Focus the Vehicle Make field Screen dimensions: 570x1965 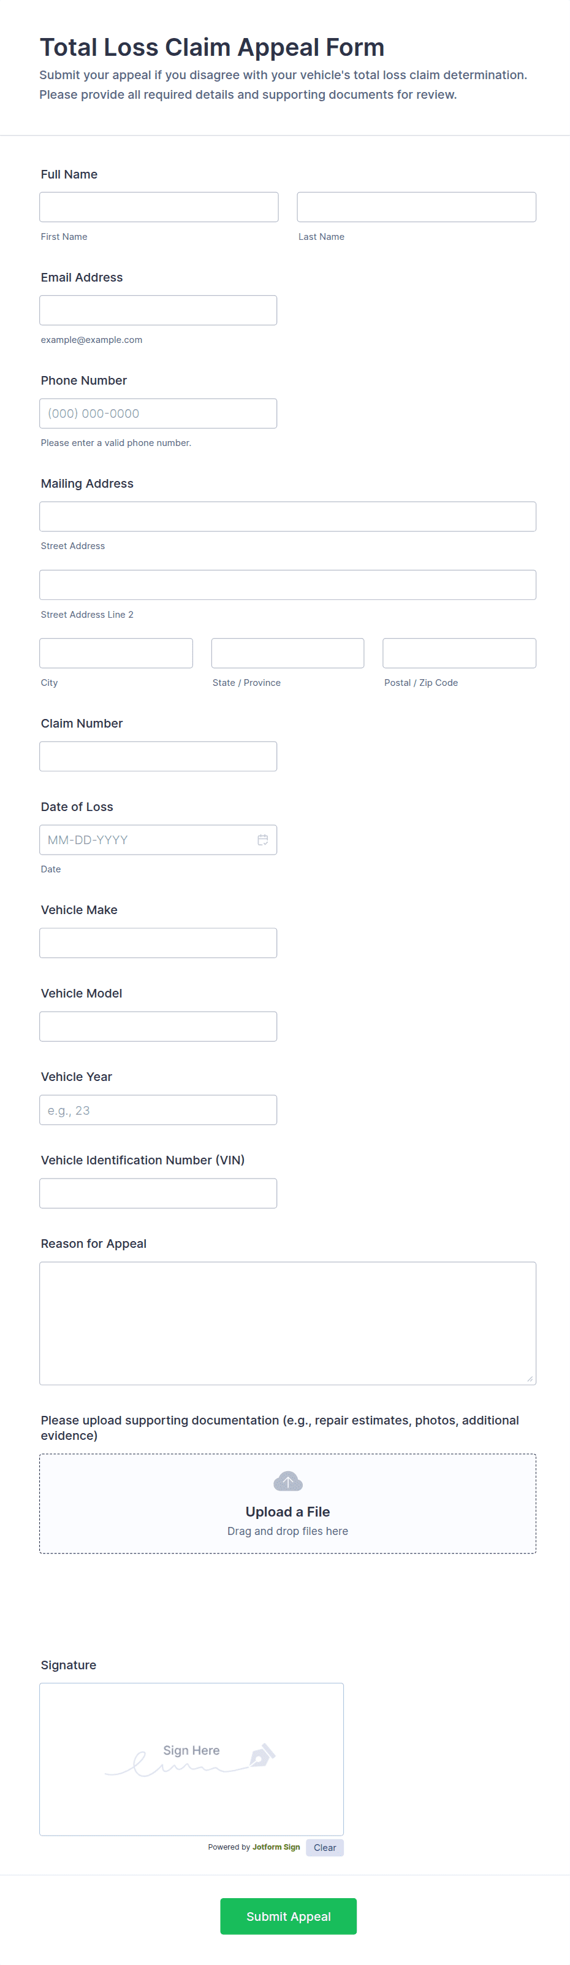click(x=159, y=943)
